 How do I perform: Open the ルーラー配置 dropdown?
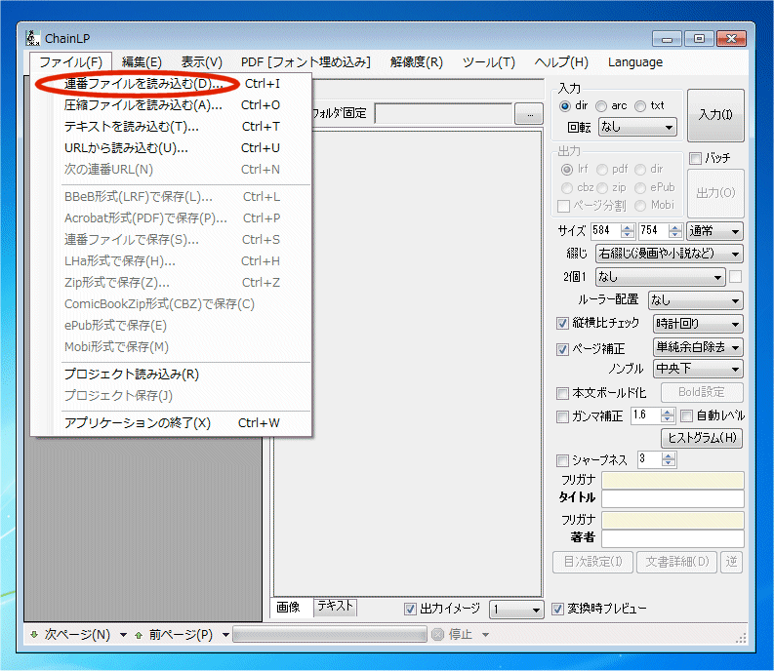[696, 300]
